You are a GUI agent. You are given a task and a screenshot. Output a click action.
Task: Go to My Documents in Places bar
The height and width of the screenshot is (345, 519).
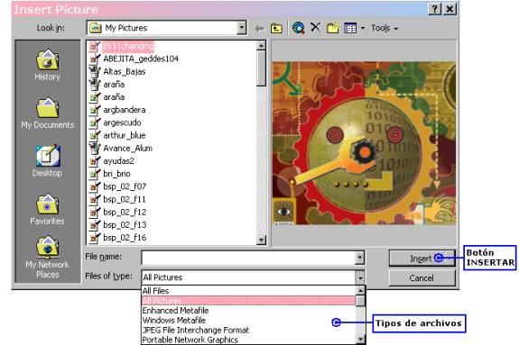[48, 113]
